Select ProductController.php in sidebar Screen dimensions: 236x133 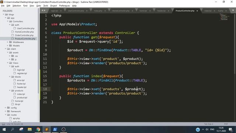pyautogui.click(x=25, y=39)
